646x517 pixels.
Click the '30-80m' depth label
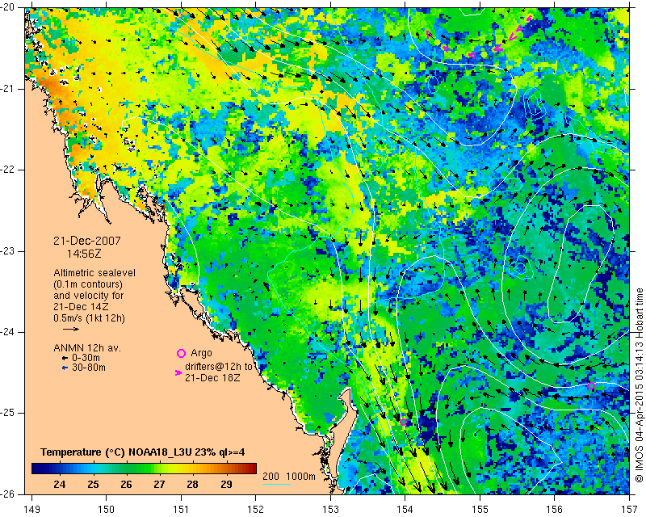click(x=88, y=368)
